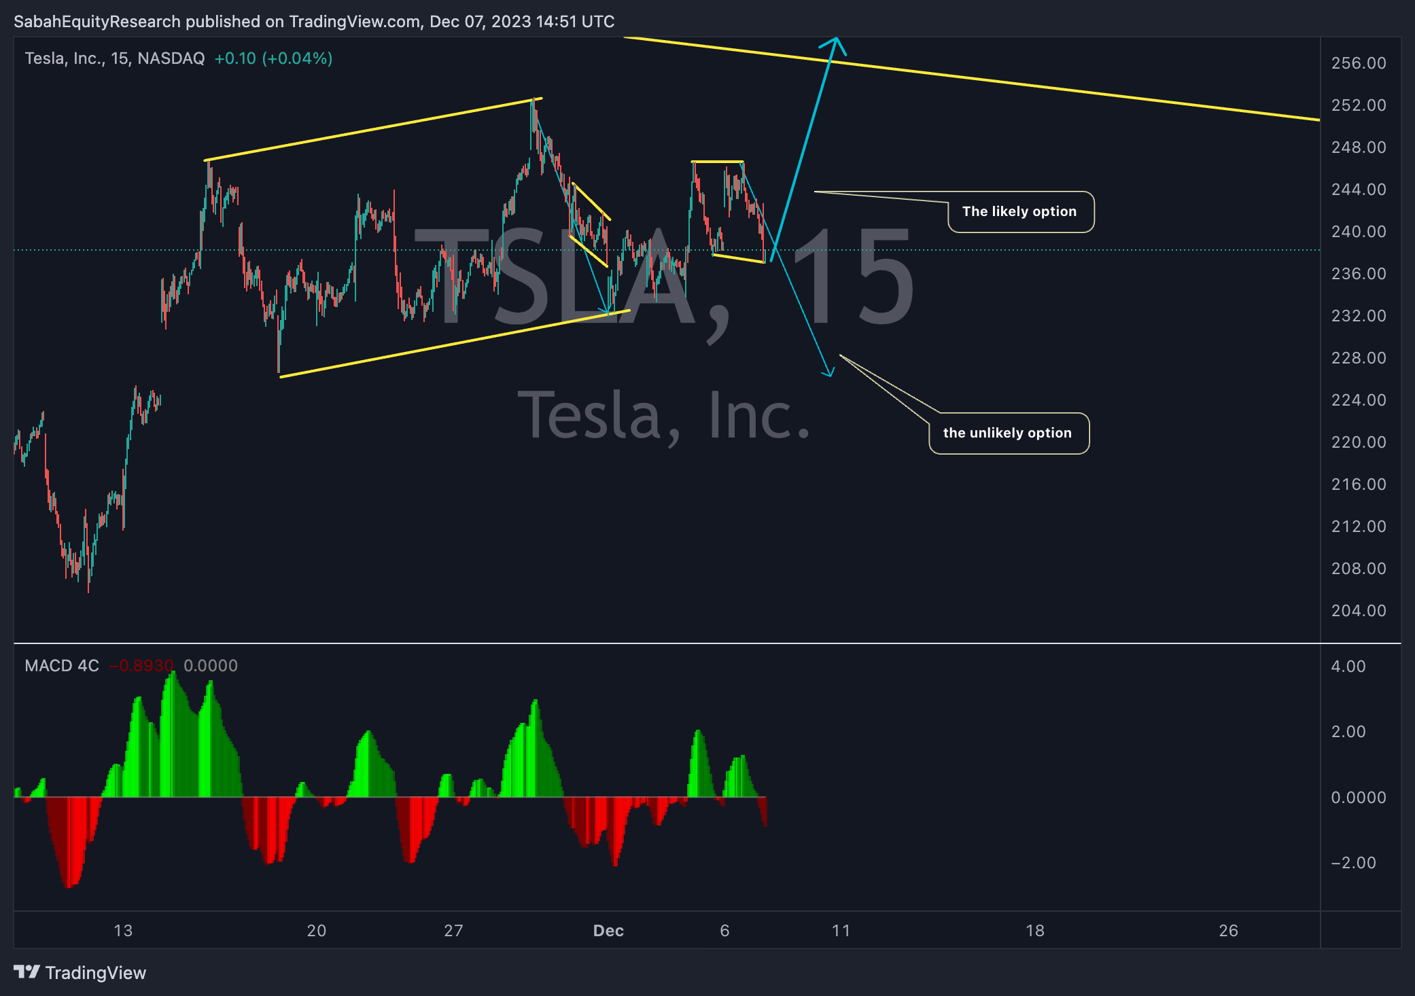Click the 11 date label on time axis

click(841, 931)
